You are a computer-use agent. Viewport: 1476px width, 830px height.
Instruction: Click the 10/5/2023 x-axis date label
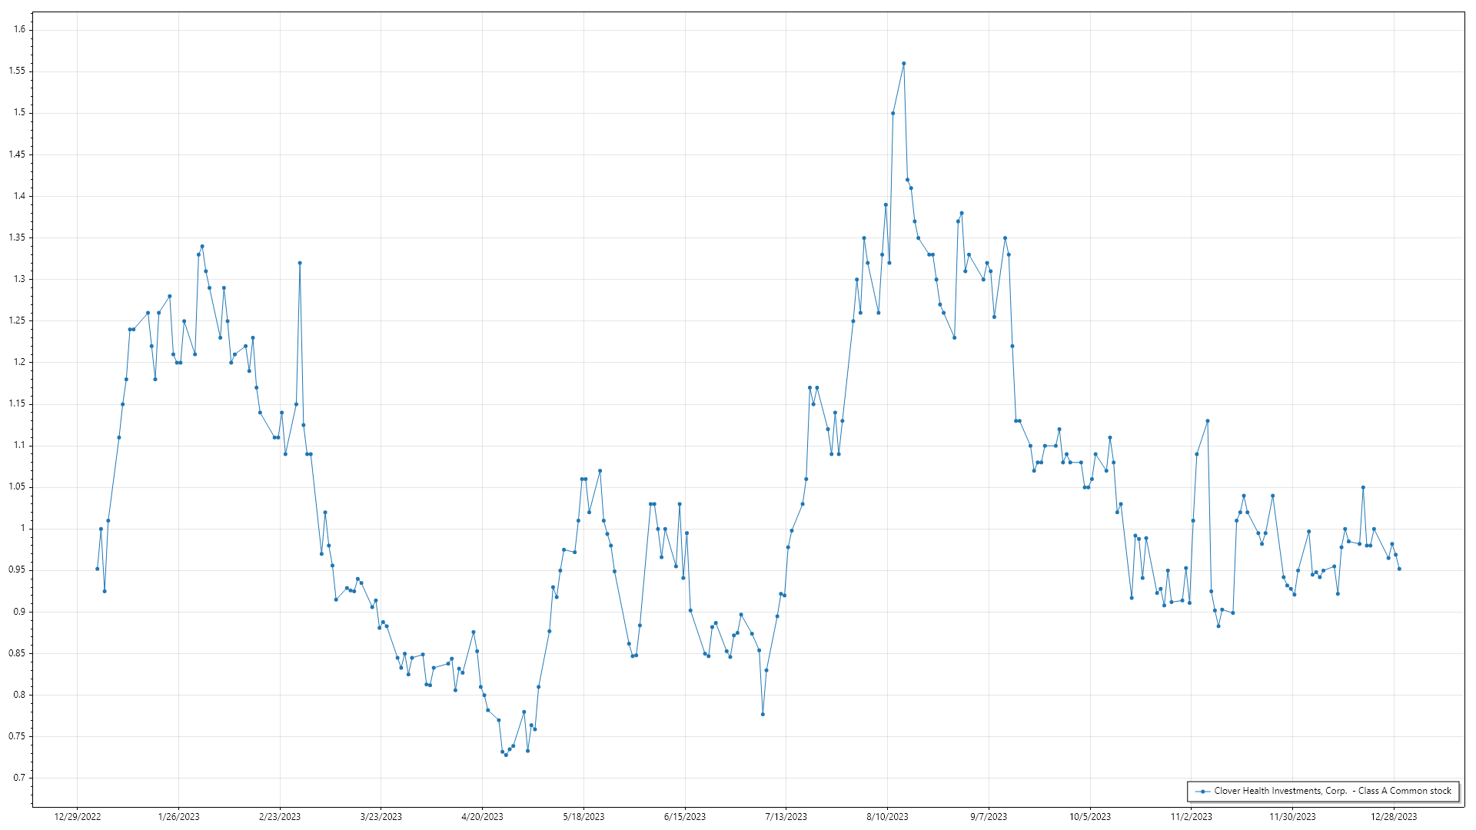1090,817
